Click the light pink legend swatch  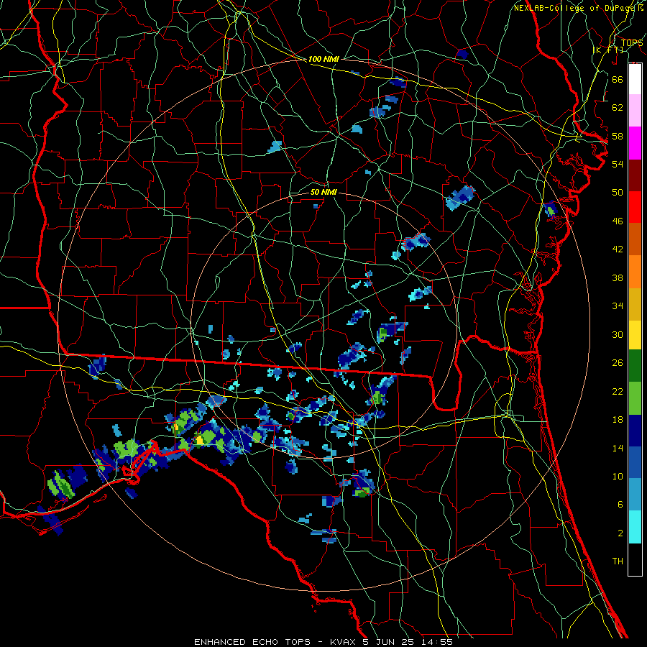coord(635,111)
